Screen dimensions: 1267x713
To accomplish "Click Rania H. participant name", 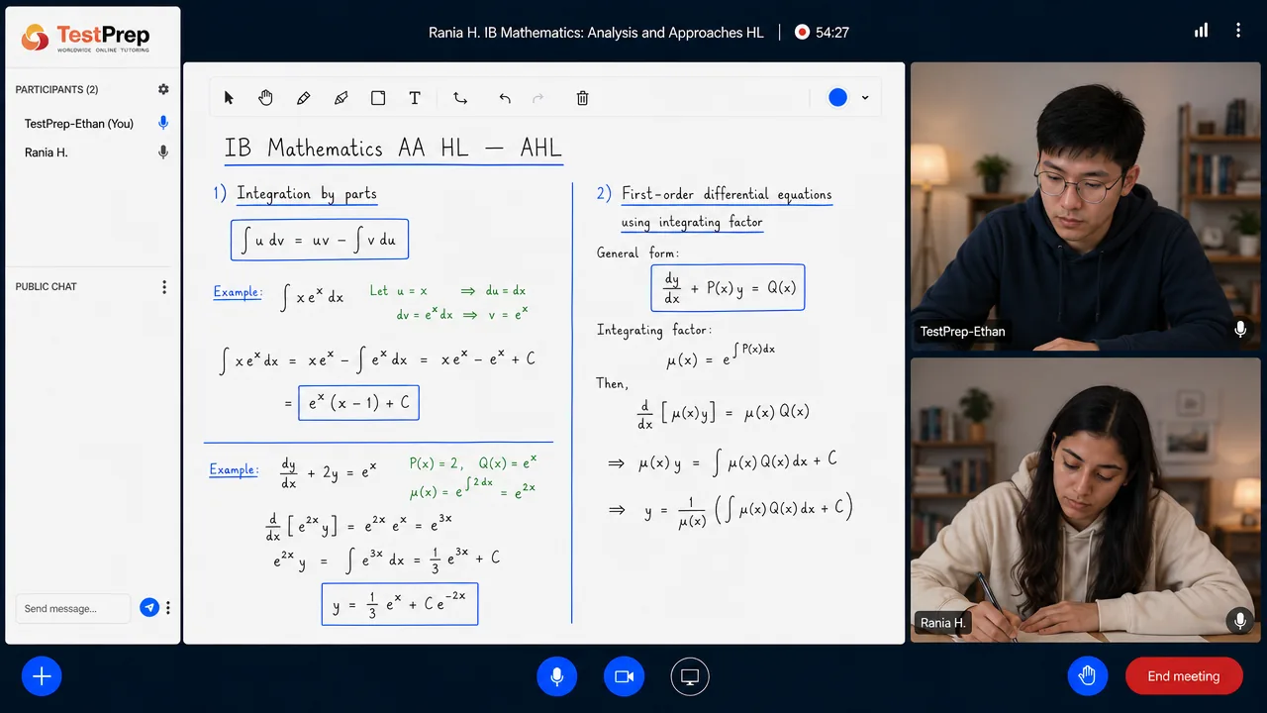I will click(x=47, y=153).
